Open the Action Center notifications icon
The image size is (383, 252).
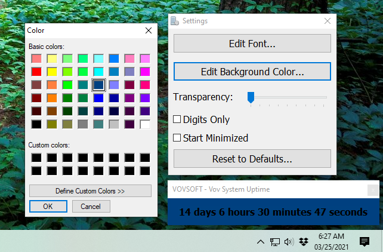(x=365, y=242)
